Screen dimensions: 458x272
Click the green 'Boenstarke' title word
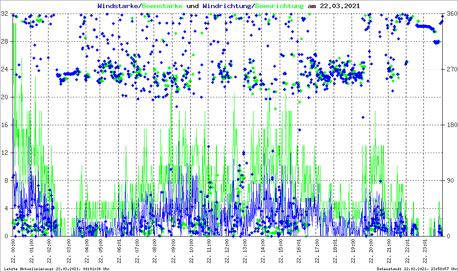(162, 6)
